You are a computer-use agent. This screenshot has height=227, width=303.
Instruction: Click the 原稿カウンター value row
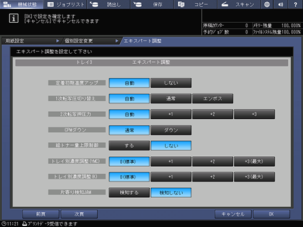point(227,26)
